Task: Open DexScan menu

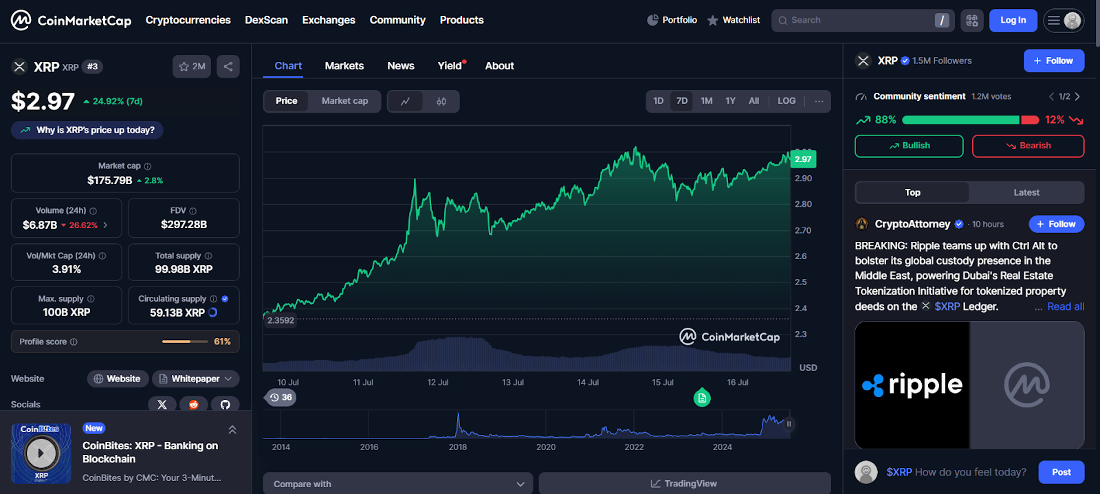Action: point(267,20)
